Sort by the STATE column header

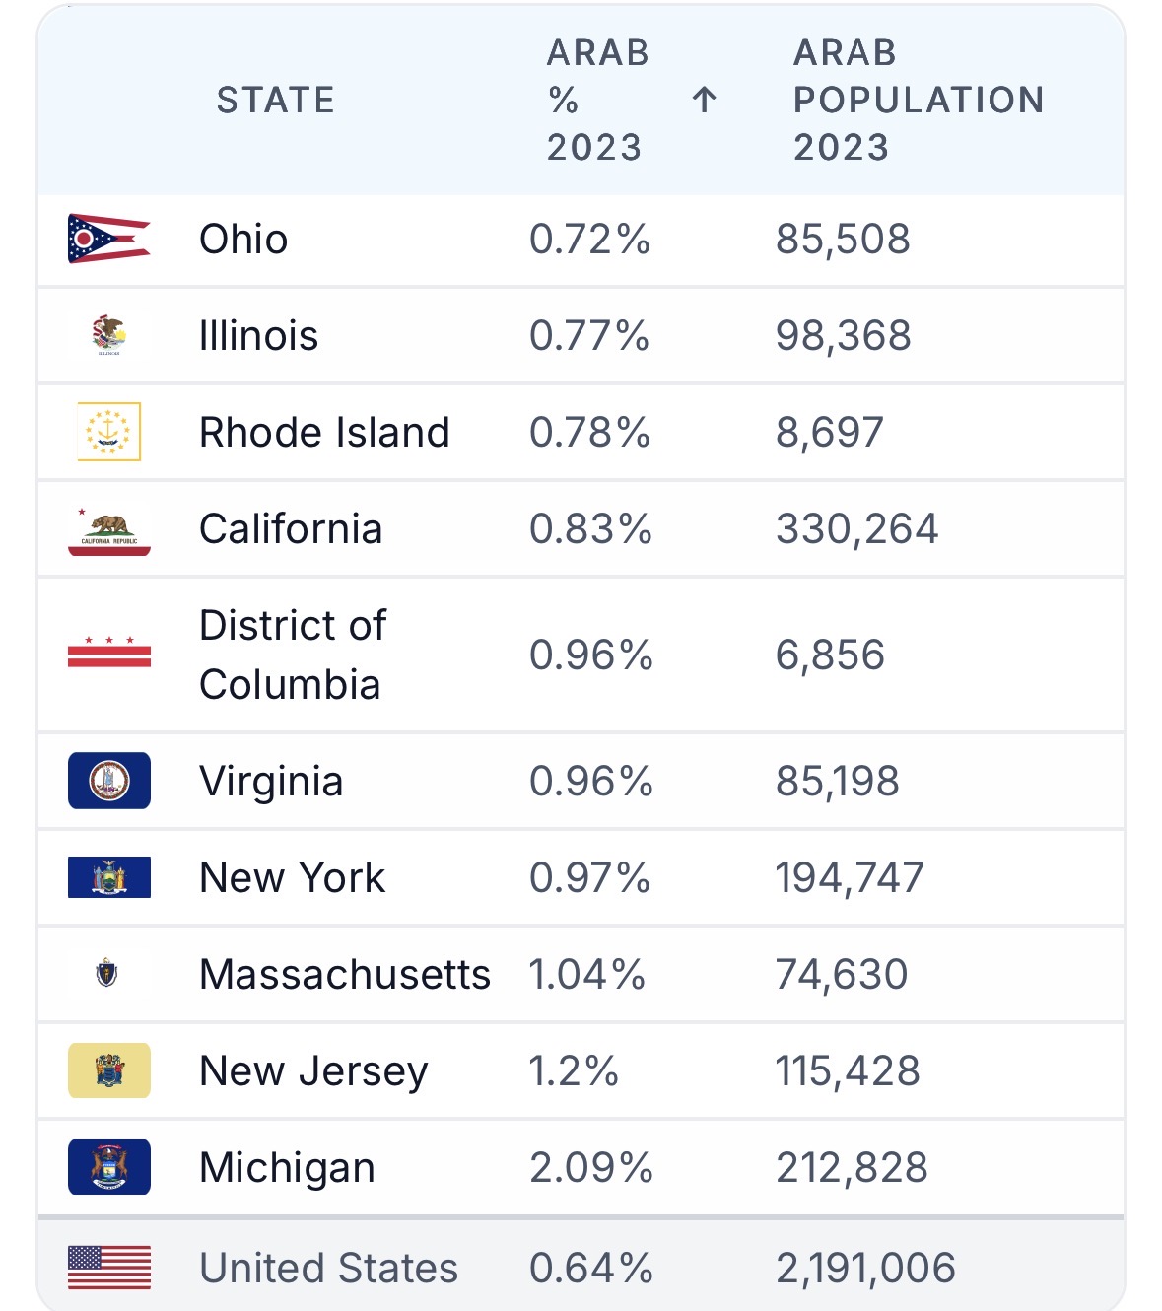(x=276, y=100)
